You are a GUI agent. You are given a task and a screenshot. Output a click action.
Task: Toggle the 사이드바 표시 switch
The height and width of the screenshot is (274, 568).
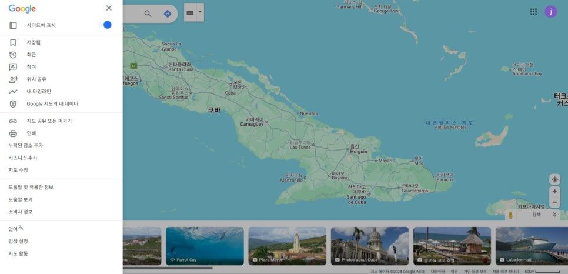tap(105, 25)
